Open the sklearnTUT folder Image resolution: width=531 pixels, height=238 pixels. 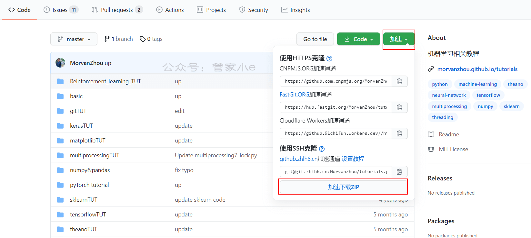point(84,200)
